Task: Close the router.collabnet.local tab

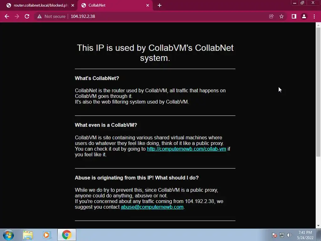Action: coord(73,5)
